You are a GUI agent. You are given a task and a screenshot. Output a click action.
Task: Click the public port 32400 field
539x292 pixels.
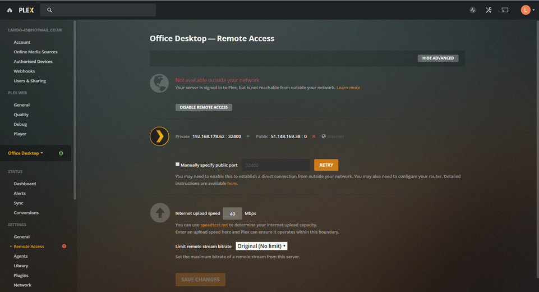pos(276,165)
